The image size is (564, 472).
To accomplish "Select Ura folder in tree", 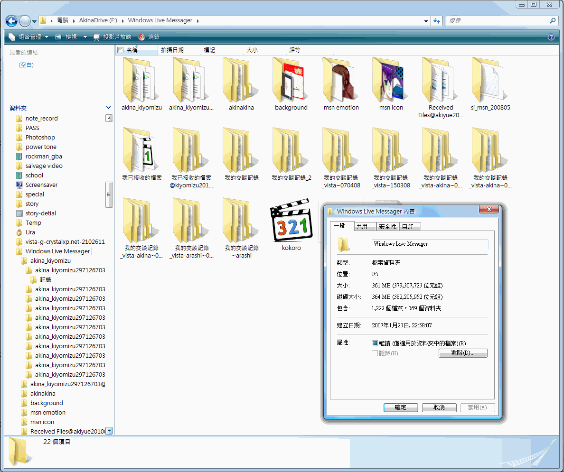I will tap(30, 232).
